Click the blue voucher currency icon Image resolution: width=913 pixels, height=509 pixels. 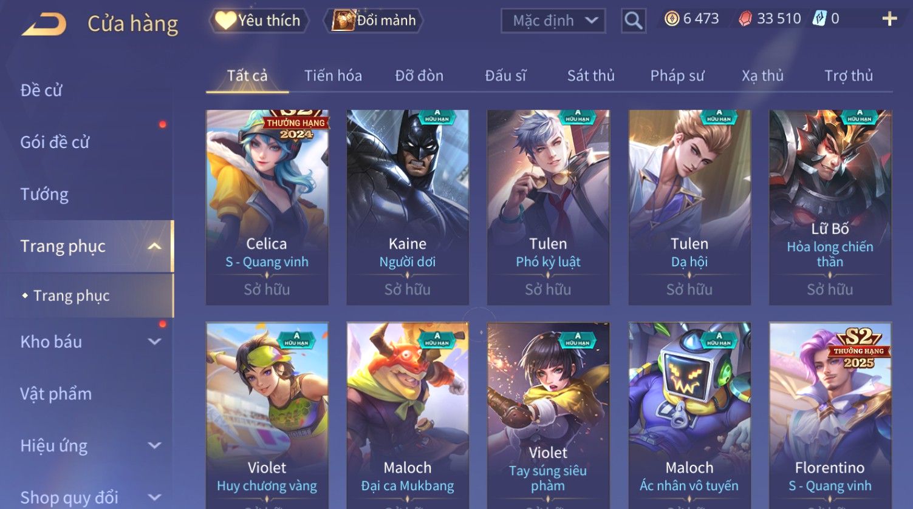tap(820, 19)
